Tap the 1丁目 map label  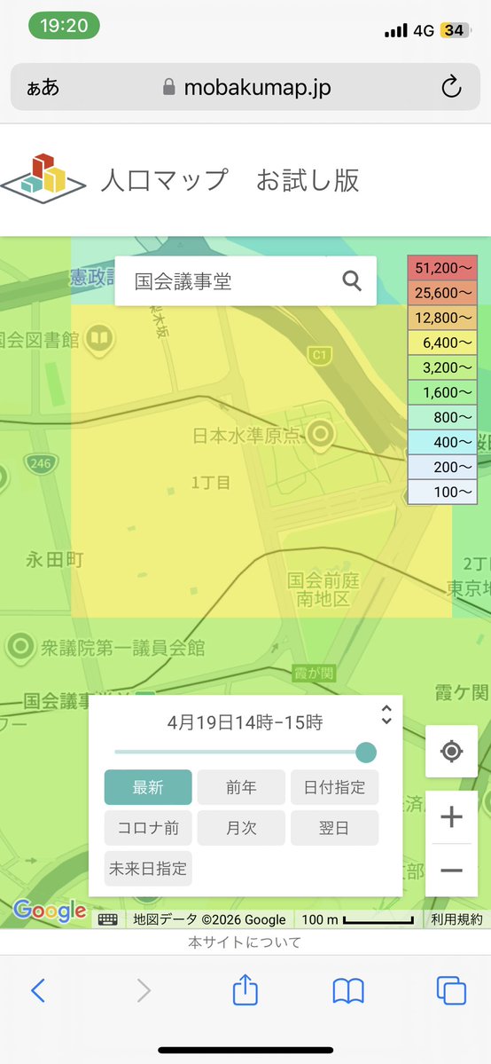(x=210, y=483)
